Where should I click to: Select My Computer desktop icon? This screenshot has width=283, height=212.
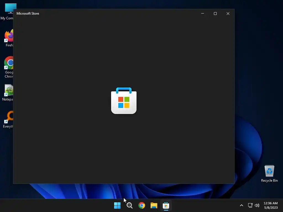click(x=7, y=11)
